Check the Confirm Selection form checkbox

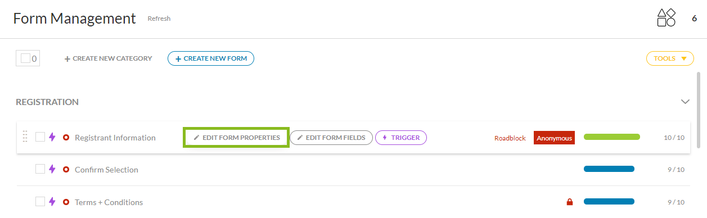tap(40, 169)
